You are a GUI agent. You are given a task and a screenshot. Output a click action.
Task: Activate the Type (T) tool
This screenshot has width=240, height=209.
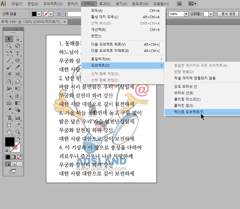[x=18, y=53]
